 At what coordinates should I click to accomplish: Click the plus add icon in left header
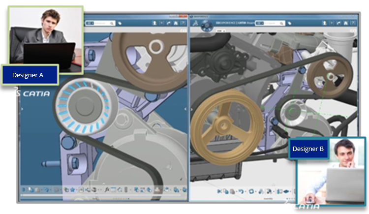[161, 23]
